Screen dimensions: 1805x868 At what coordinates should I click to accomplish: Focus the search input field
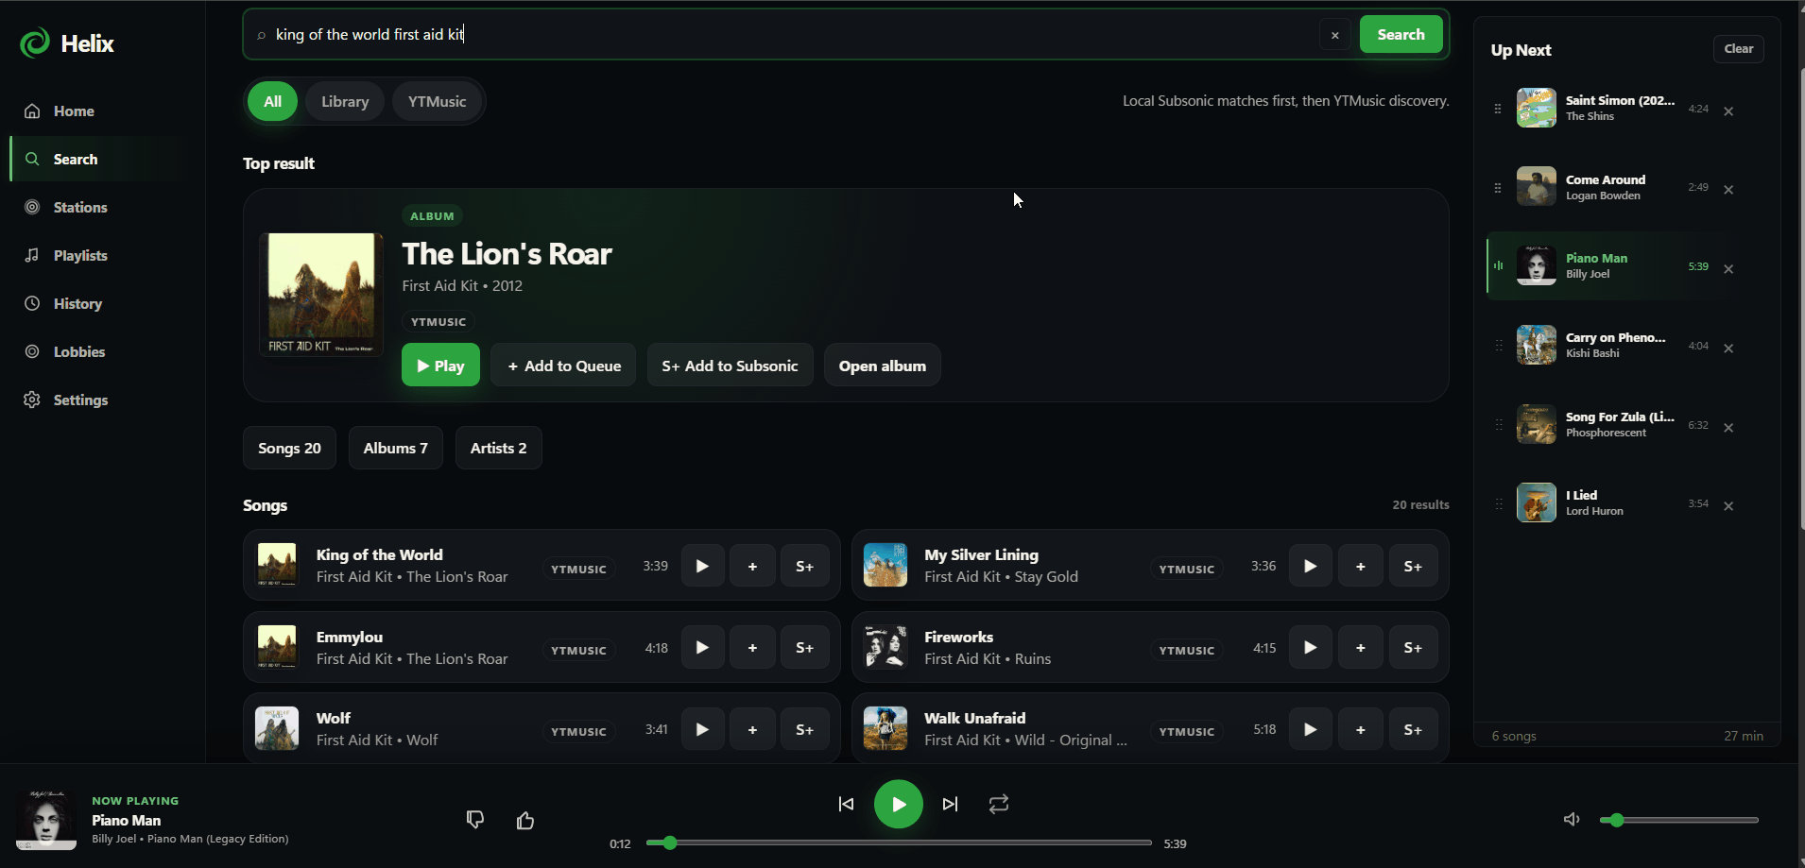(794, 35)
